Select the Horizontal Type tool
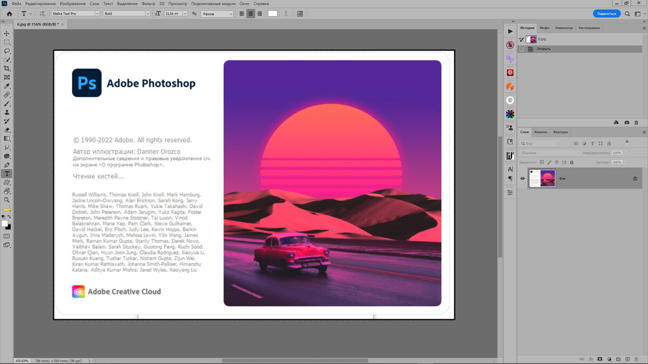The height and width of the screenshot is (364, 648). (x=7, y=174)
